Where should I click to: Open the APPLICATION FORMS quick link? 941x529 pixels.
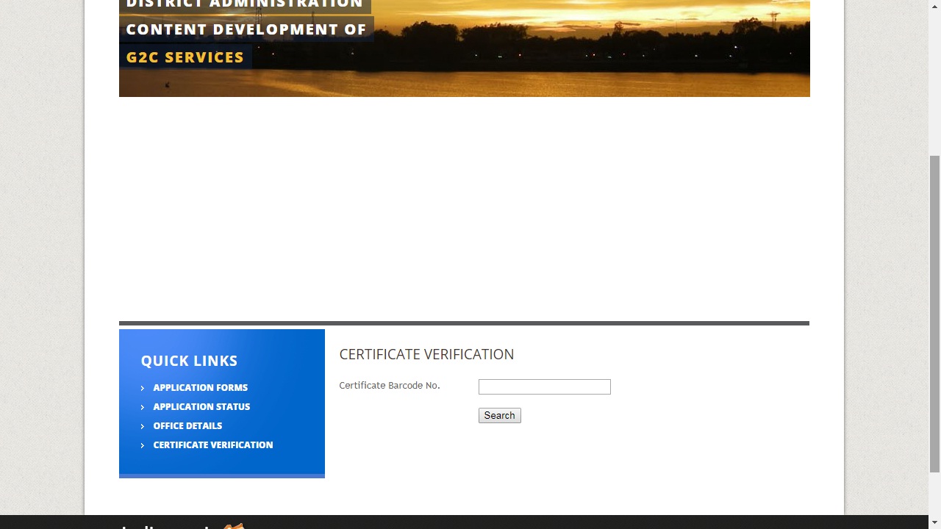pos(200,387)
